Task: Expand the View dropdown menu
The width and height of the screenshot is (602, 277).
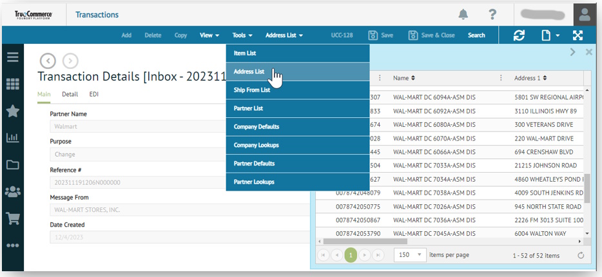Action: [x=209, y=35]
